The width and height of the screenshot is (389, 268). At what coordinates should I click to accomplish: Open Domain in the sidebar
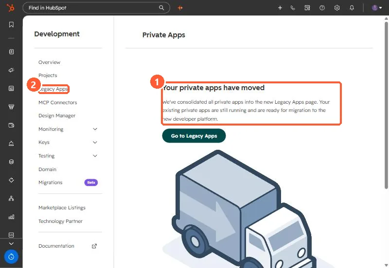(47, 169)
